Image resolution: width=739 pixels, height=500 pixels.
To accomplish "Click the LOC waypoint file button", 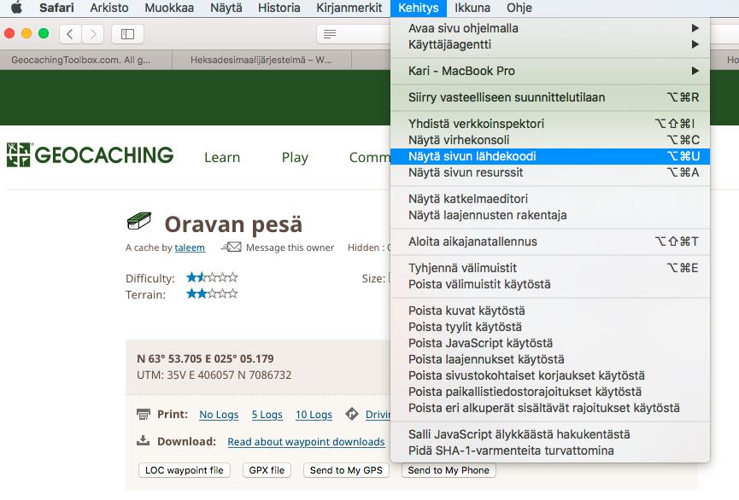I will click(185, 470).
